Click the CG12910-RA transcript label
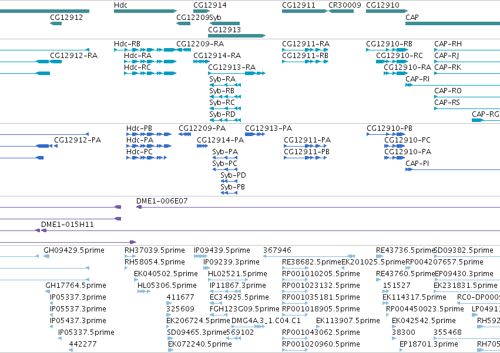The image size is (500, 353). pyautogui.click(x=407, y=67)
